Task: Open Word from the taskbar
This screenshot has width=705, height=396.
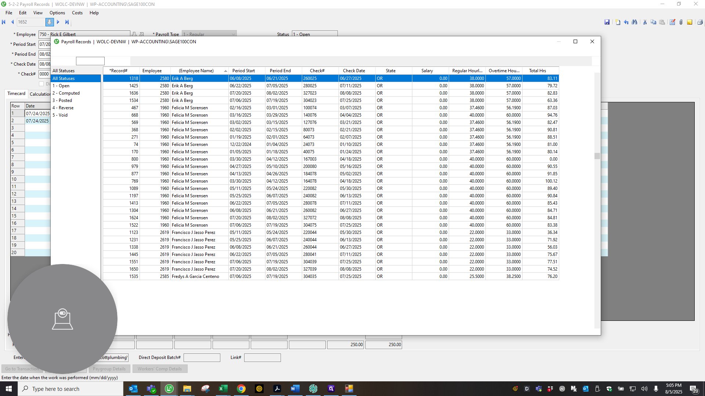Action: pos(295,389)
